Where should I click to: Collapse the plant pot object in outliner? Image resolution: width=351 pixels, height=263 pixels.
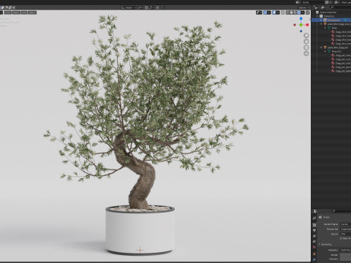pos(321,47)
